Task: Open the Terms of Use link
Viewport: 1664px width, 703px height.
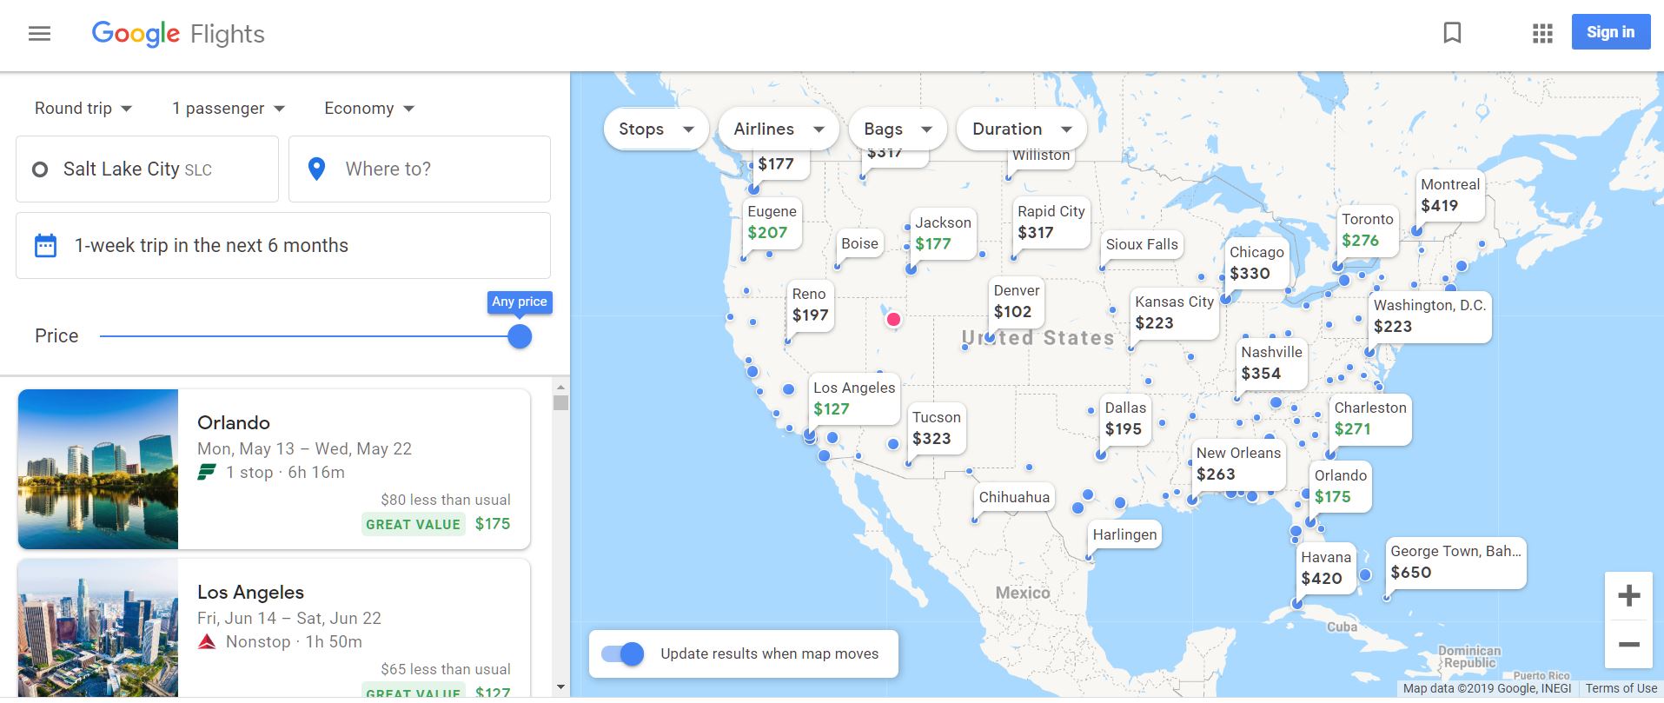Action: click(x=1621, y=688)
